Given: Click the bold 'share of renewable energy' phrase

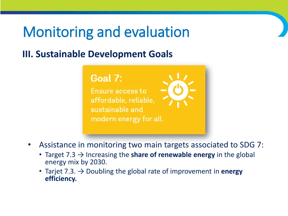Looking at the screenshot, I should 173,155.
